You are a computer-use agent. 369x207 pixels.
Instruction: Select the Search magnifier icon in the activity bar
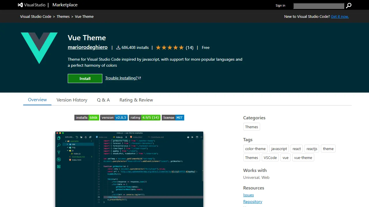pyautogui.click(x=59, y=145)
